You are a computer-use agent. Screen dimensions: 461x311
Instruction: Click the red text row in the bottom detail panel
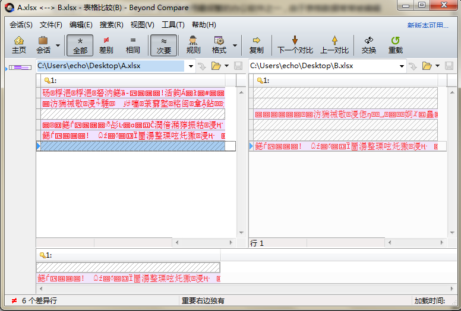[x=128, y=278]
